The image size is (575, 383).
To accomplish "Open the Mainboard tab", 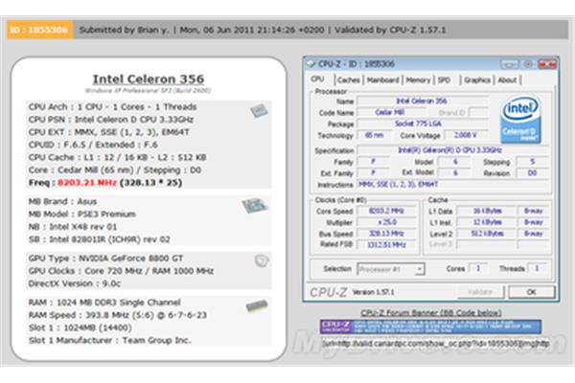I will (382, 79).
